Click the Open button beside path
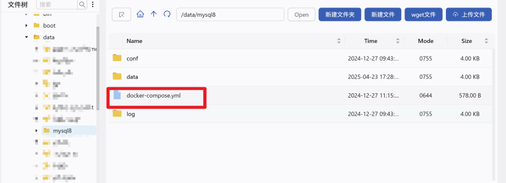506x183 pixels. click(301, 14)
